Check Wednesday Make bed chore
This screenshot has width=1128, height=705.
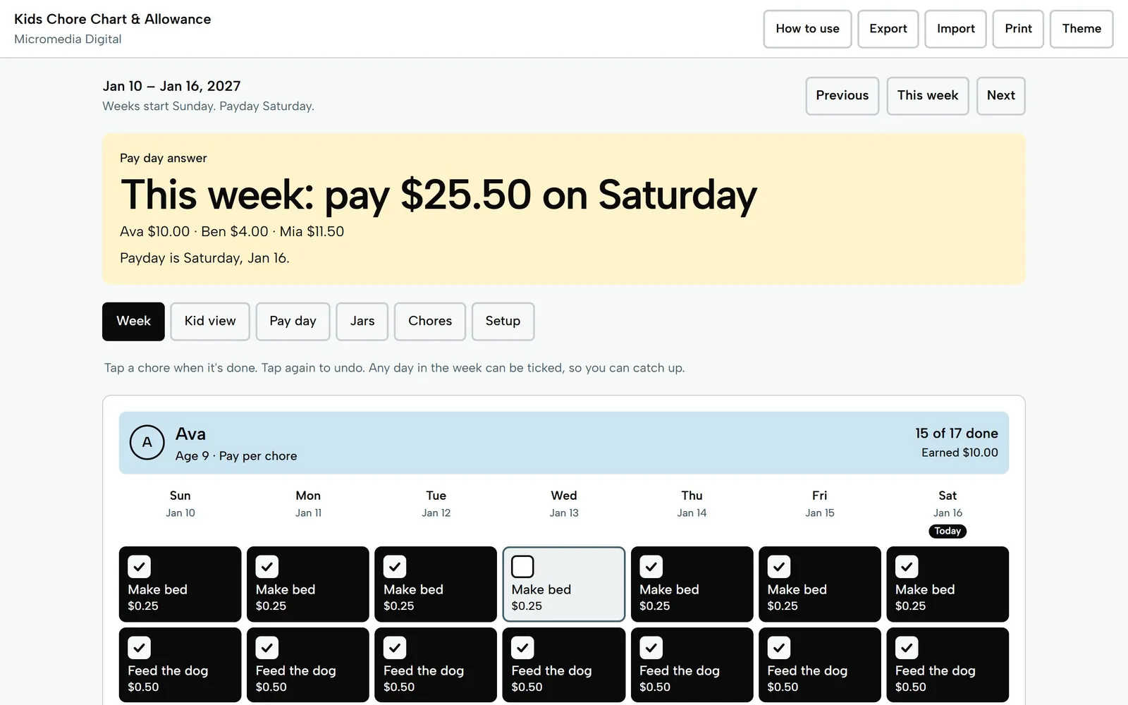(564, 584)
